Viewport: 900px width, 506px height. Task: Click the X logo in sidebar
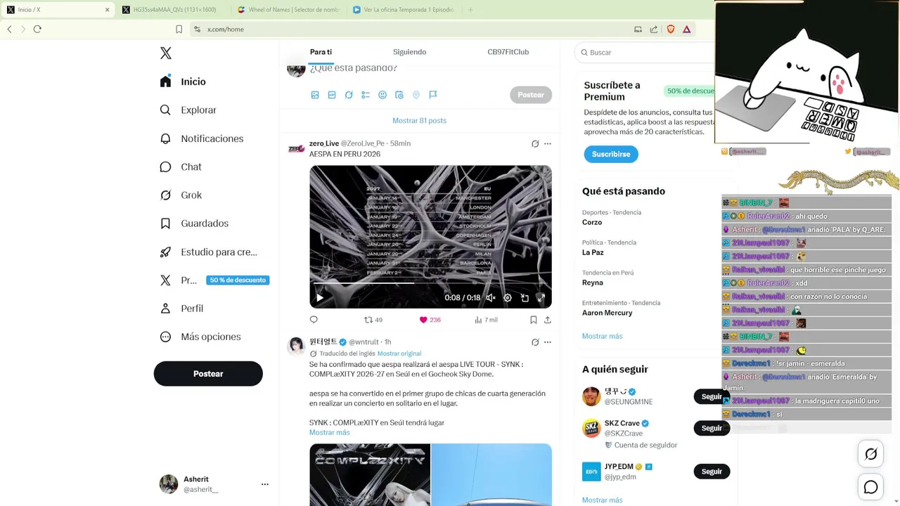pyautogui.click(x=166, y=53)
